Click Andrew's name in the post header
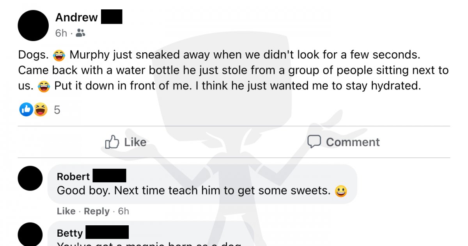Screen dimensions: 468x246 [x=76, y=17]
